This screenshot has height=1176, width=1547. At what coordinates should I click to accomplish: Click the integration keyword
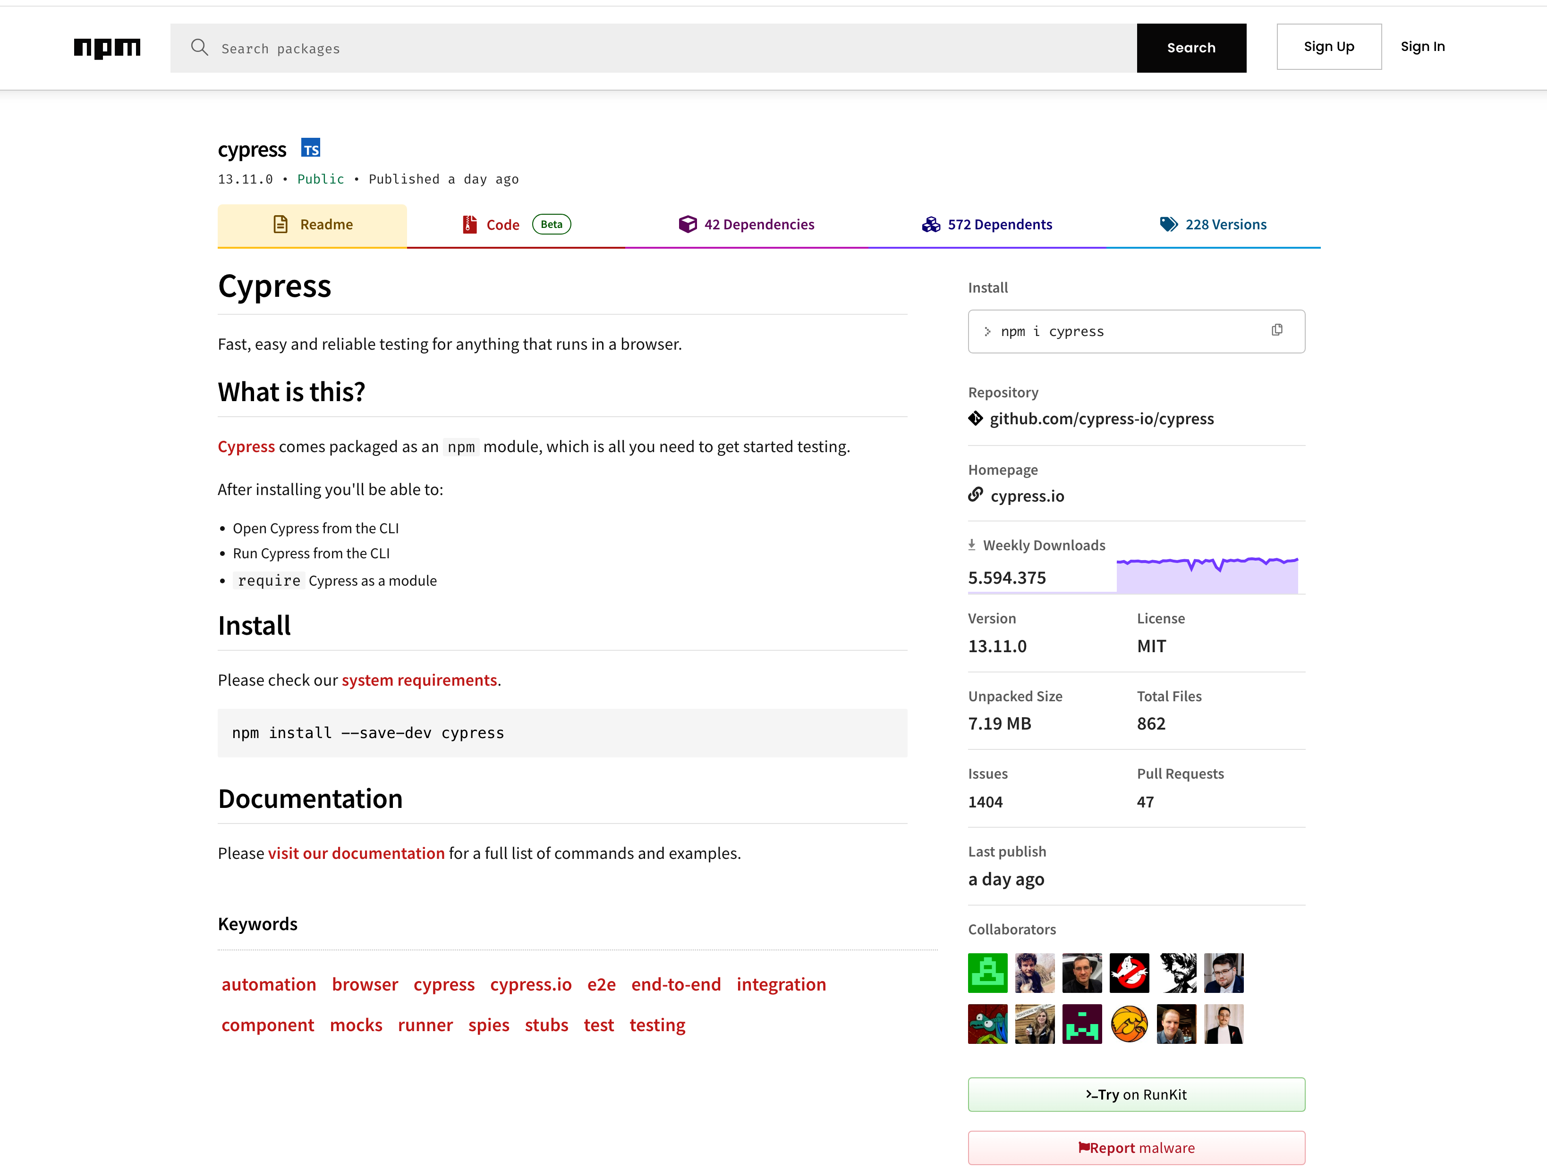click(781, 984)
